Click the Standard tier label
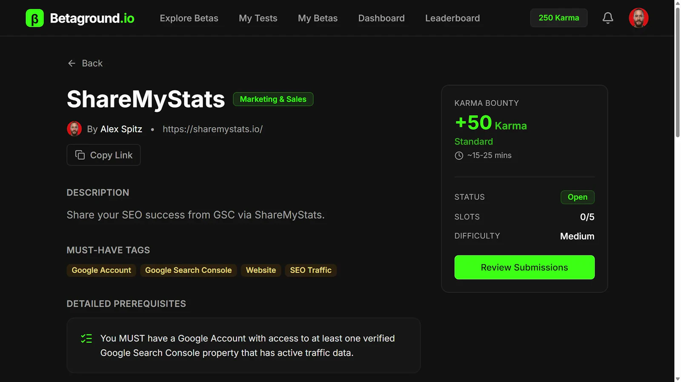 pos(474,141)
